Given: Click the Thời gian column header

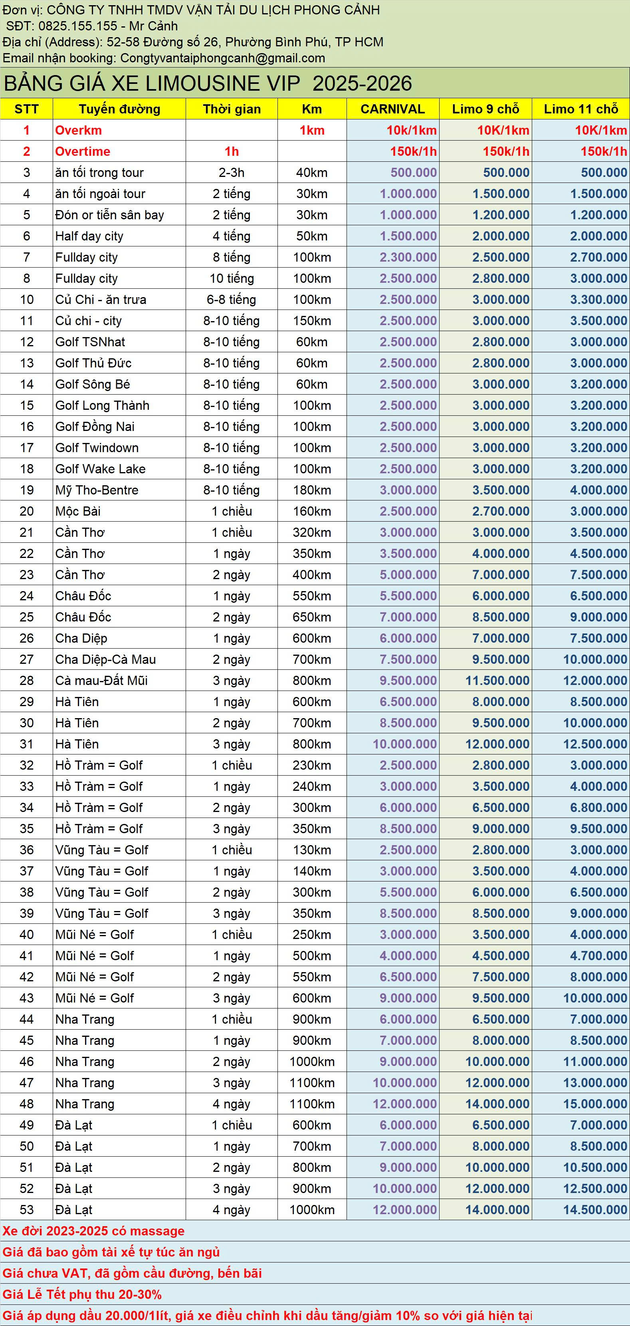Looking at the screenshot, I should click(x=232, y=109).
